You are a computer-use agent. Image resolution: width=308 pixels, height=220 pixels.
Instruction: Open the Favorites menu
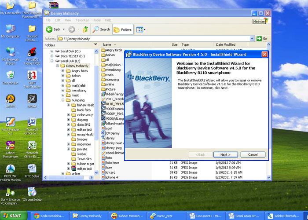click(x=82, y=20)
